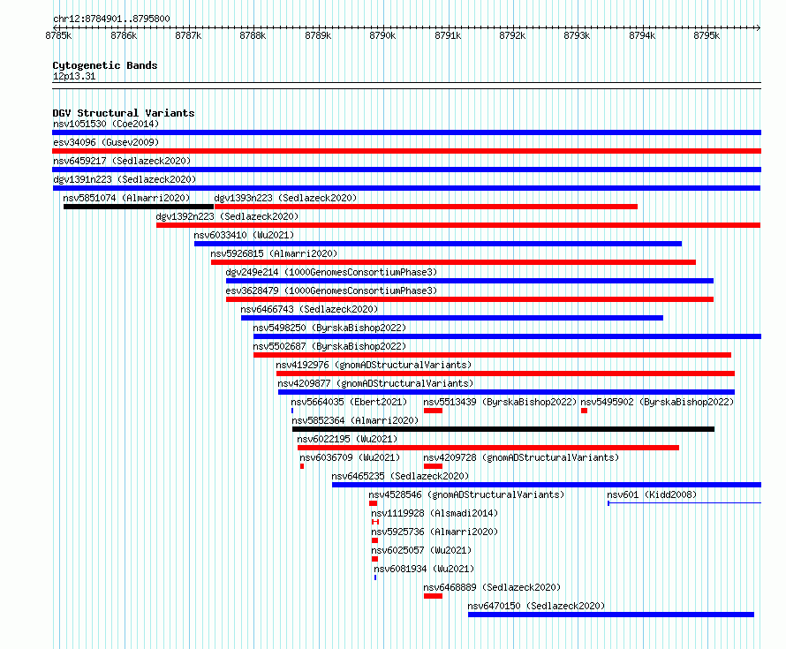Viewport: 786px width, 649px height.
Task: Select the blue nsv6033410 variant bar
Action: coord(438,244)
